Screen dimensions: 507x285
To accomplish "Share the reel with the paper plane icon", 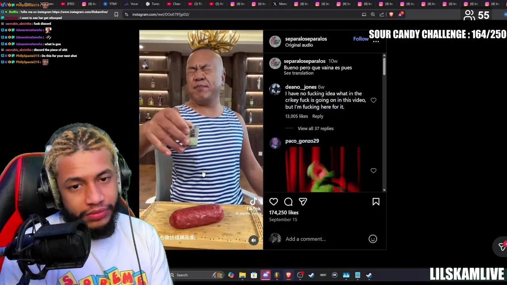I will click(303, 202).
